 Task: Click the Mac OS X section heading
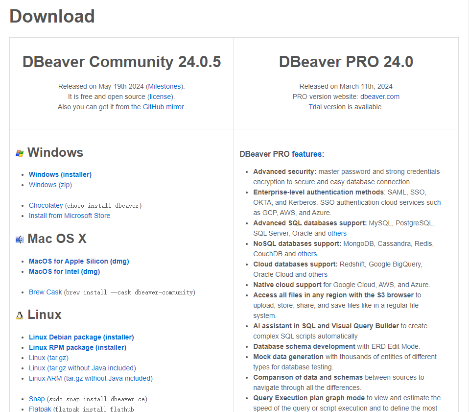57,239
